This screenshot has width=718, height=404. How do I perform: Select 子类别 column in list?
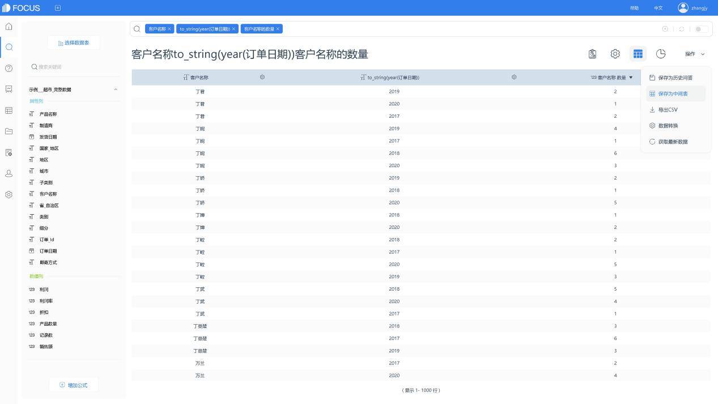tap(46, 182)
